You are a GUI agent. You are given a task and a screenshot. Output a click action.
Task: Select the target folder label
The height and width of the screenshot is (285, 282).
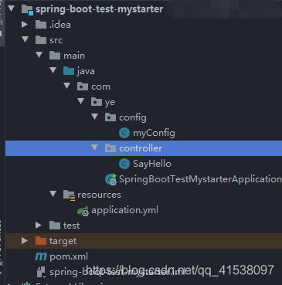(x=63, y=241)
